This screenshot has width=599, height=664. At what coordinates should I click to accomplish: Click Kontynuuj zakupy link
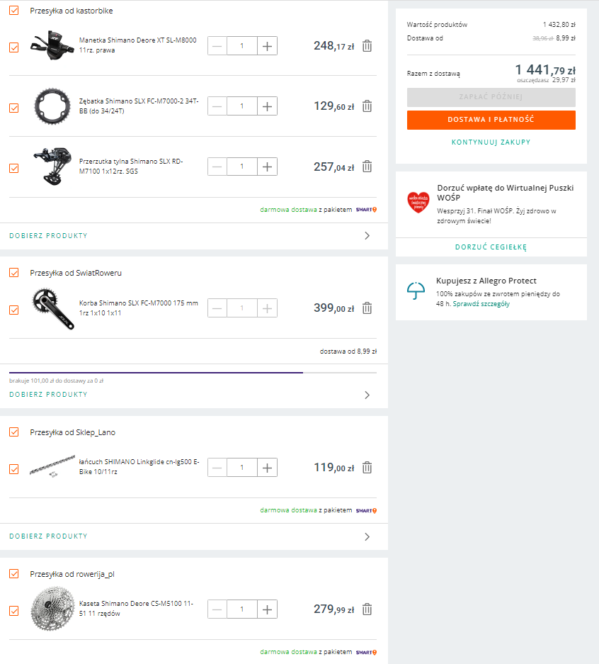491,142
